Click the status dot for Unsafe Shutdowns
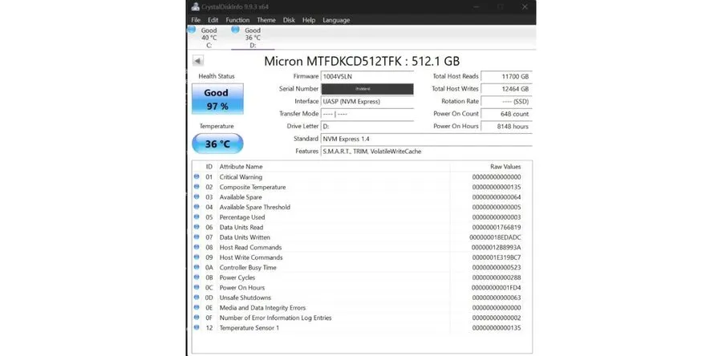The width and height of the screenshot is (722, 356). (197, 297)
